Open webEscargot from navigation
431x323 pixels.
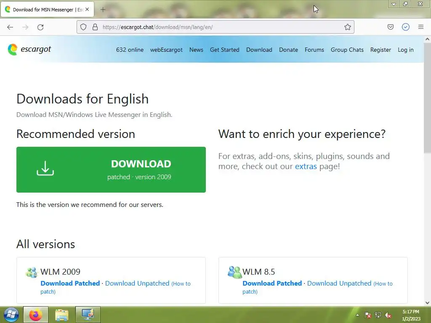click(x=166, y=50)
